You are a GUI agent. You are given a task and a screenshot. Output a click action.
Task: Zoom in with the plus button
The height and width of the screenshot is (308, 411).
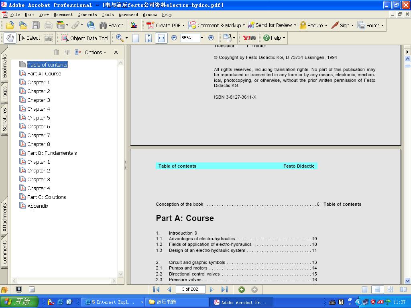pyautogui.click(x=211, y=38)
